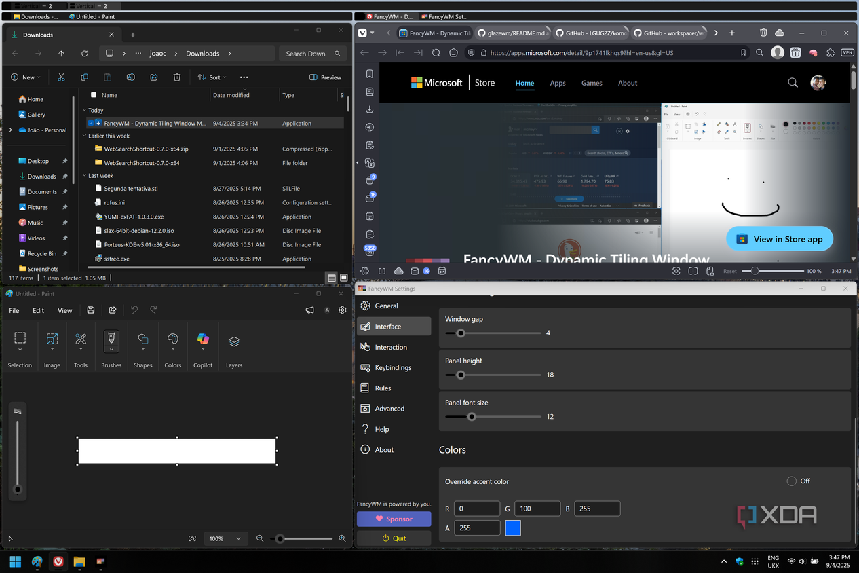Click the Delete trash icon in File Explorer
Viewport: 859px width, 573px height.
coord(176,77)
